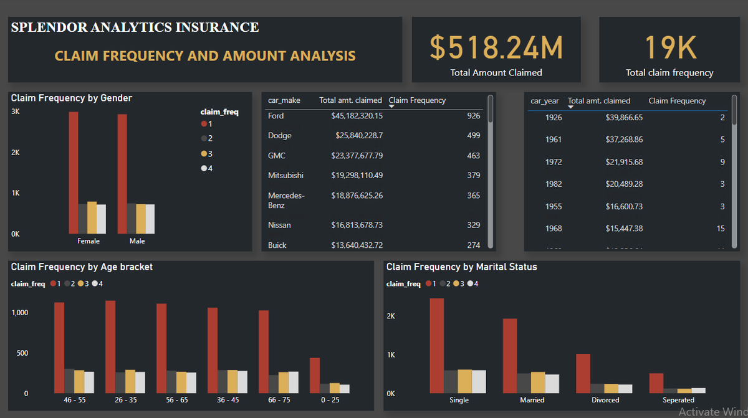Viewport: 748px width, 418px height.
Task: Select the Dodge cell
Action: pyautogui.click(x=280, y=136)
